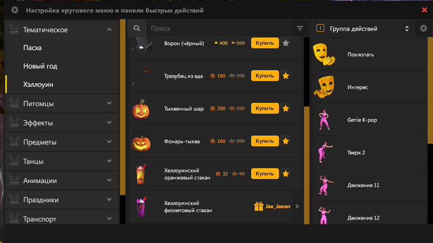Click the gift icon next to Jax_Jaxon
Viewport: 433px width, 243px height.
tap(259, 206)
